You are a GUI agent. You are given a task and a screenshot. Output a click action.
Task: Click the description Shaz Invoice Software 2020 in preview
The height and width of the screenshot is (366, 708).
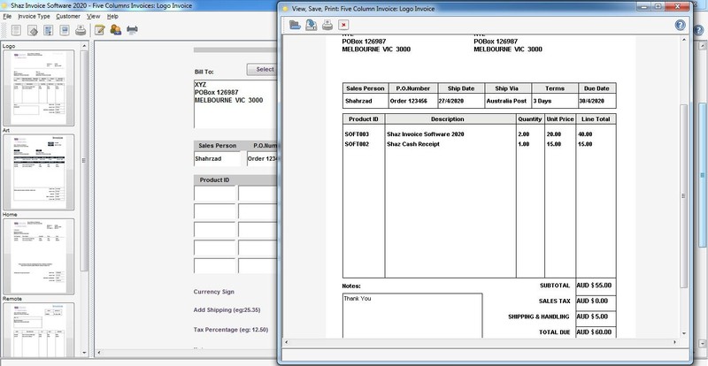point(426,134)
